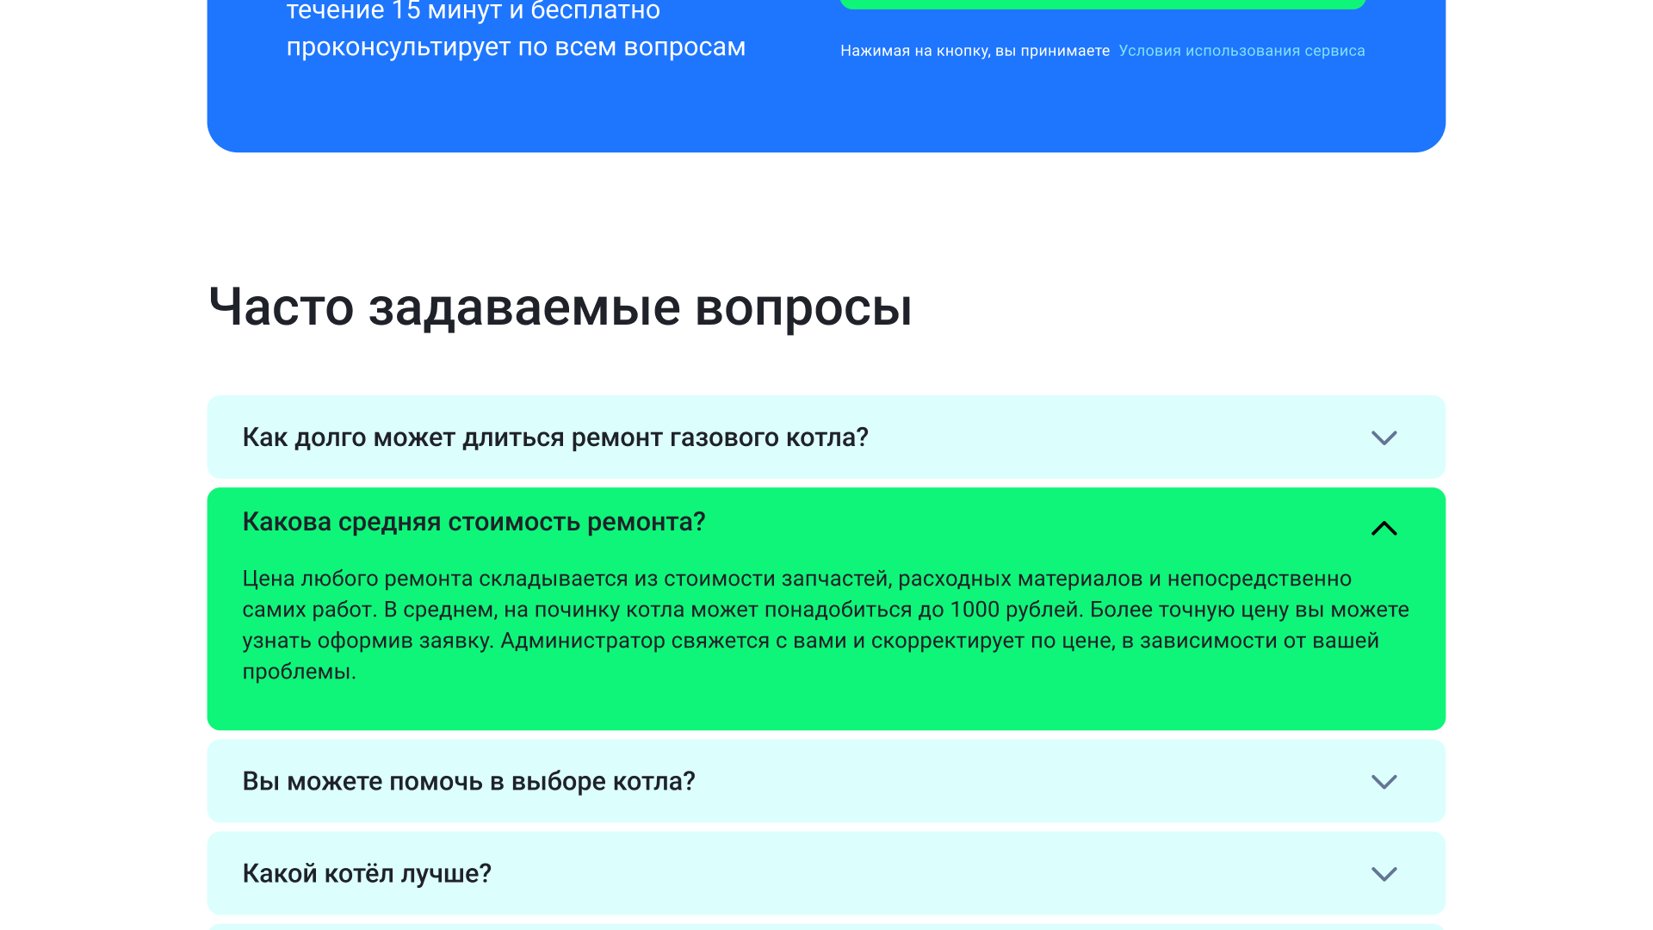Click the word 'проблемы.' ending the answer

pyautogui.click(x=299, y=672)
